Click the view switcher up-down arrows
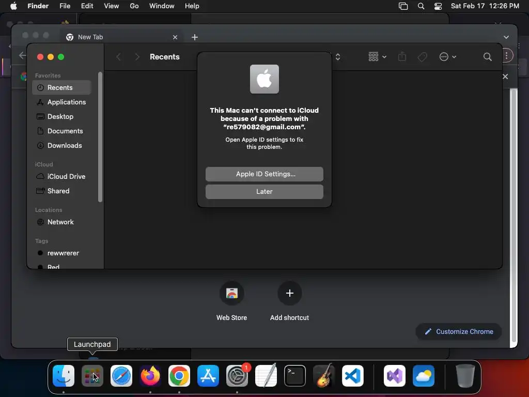This screenshot has width=529, height=397. pos(338,57)
